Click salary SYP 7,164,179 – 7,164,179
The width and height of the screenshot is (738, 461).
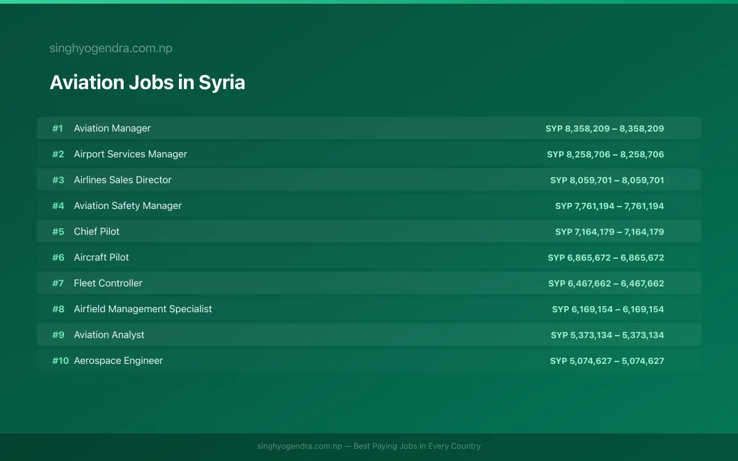pyautogui.click(x=609, y=232)
